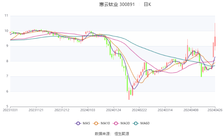The width and height of the screenshot is (224, 136).
Task: Click the 20240103 date axis label
Action: [88, 110]
